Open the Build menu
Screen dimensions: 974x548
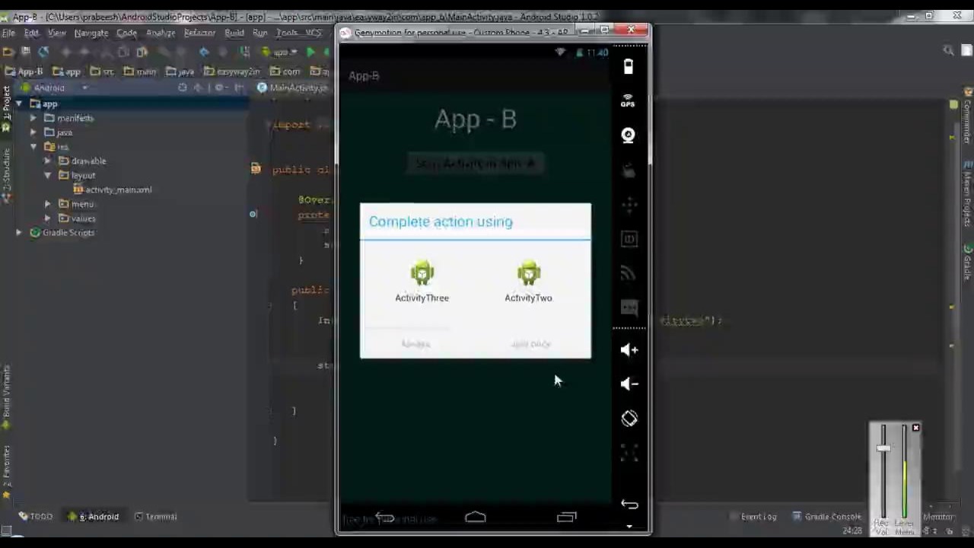(x=234, y=32)
